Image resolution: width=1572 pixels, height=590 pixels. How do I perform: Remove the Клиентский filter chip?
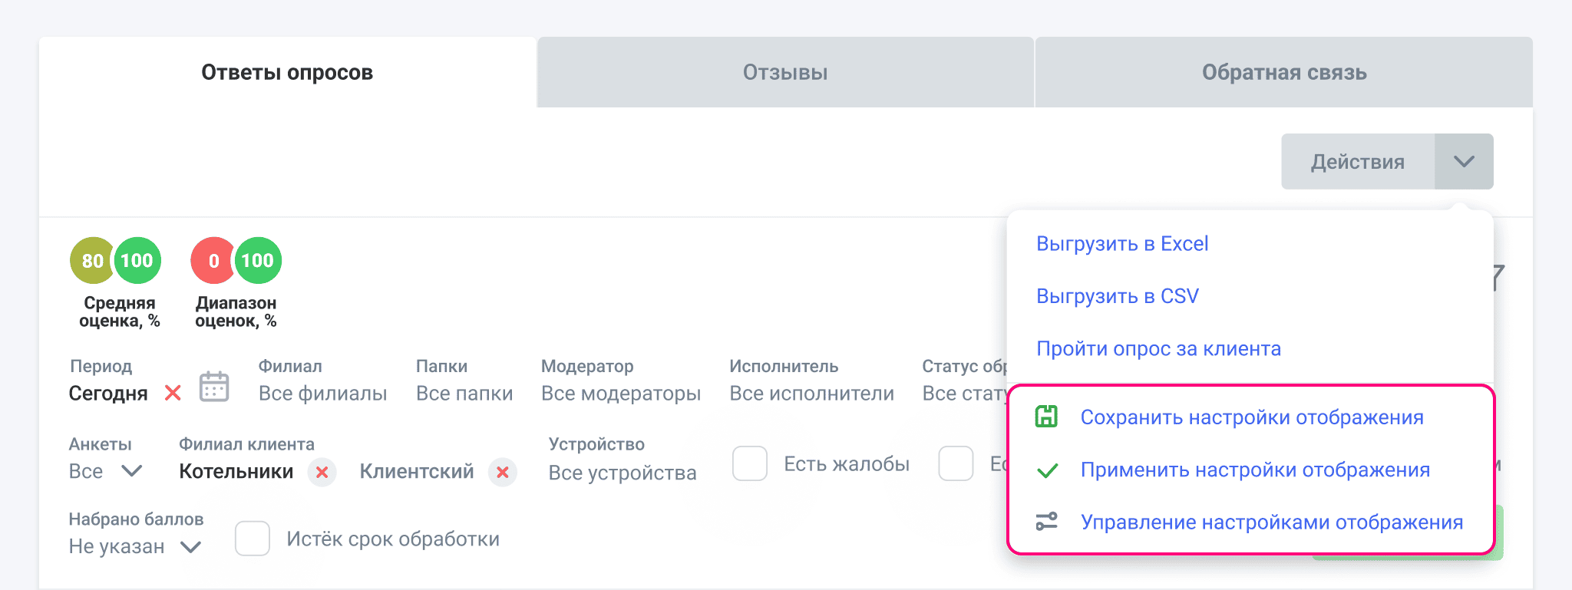pyautogui.click(x=503, y=472)
